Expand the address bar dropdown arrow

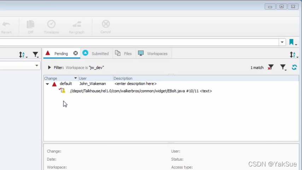[x=282, y=42]
